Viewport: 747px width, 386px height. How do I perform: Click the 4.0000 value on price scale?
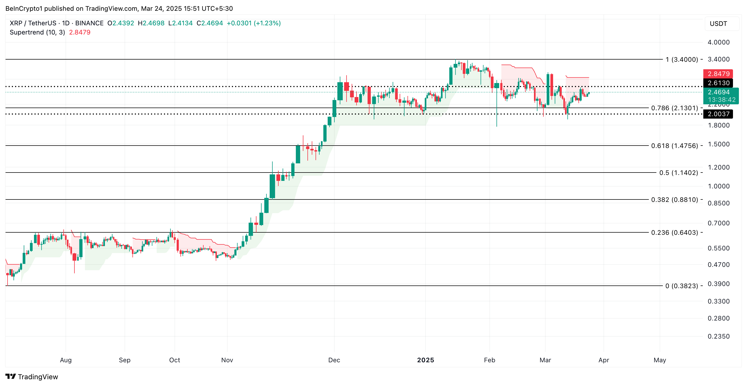(718, 42)
